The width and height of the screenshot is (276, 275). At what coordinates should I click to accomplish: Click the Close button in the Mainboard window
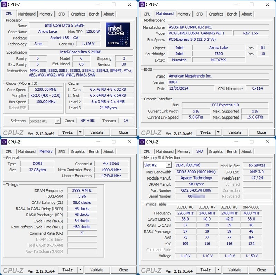262,132
